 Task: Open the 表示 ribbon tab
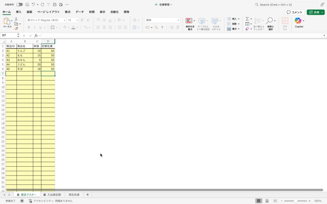pyautogui.click(x=103, y=12)
